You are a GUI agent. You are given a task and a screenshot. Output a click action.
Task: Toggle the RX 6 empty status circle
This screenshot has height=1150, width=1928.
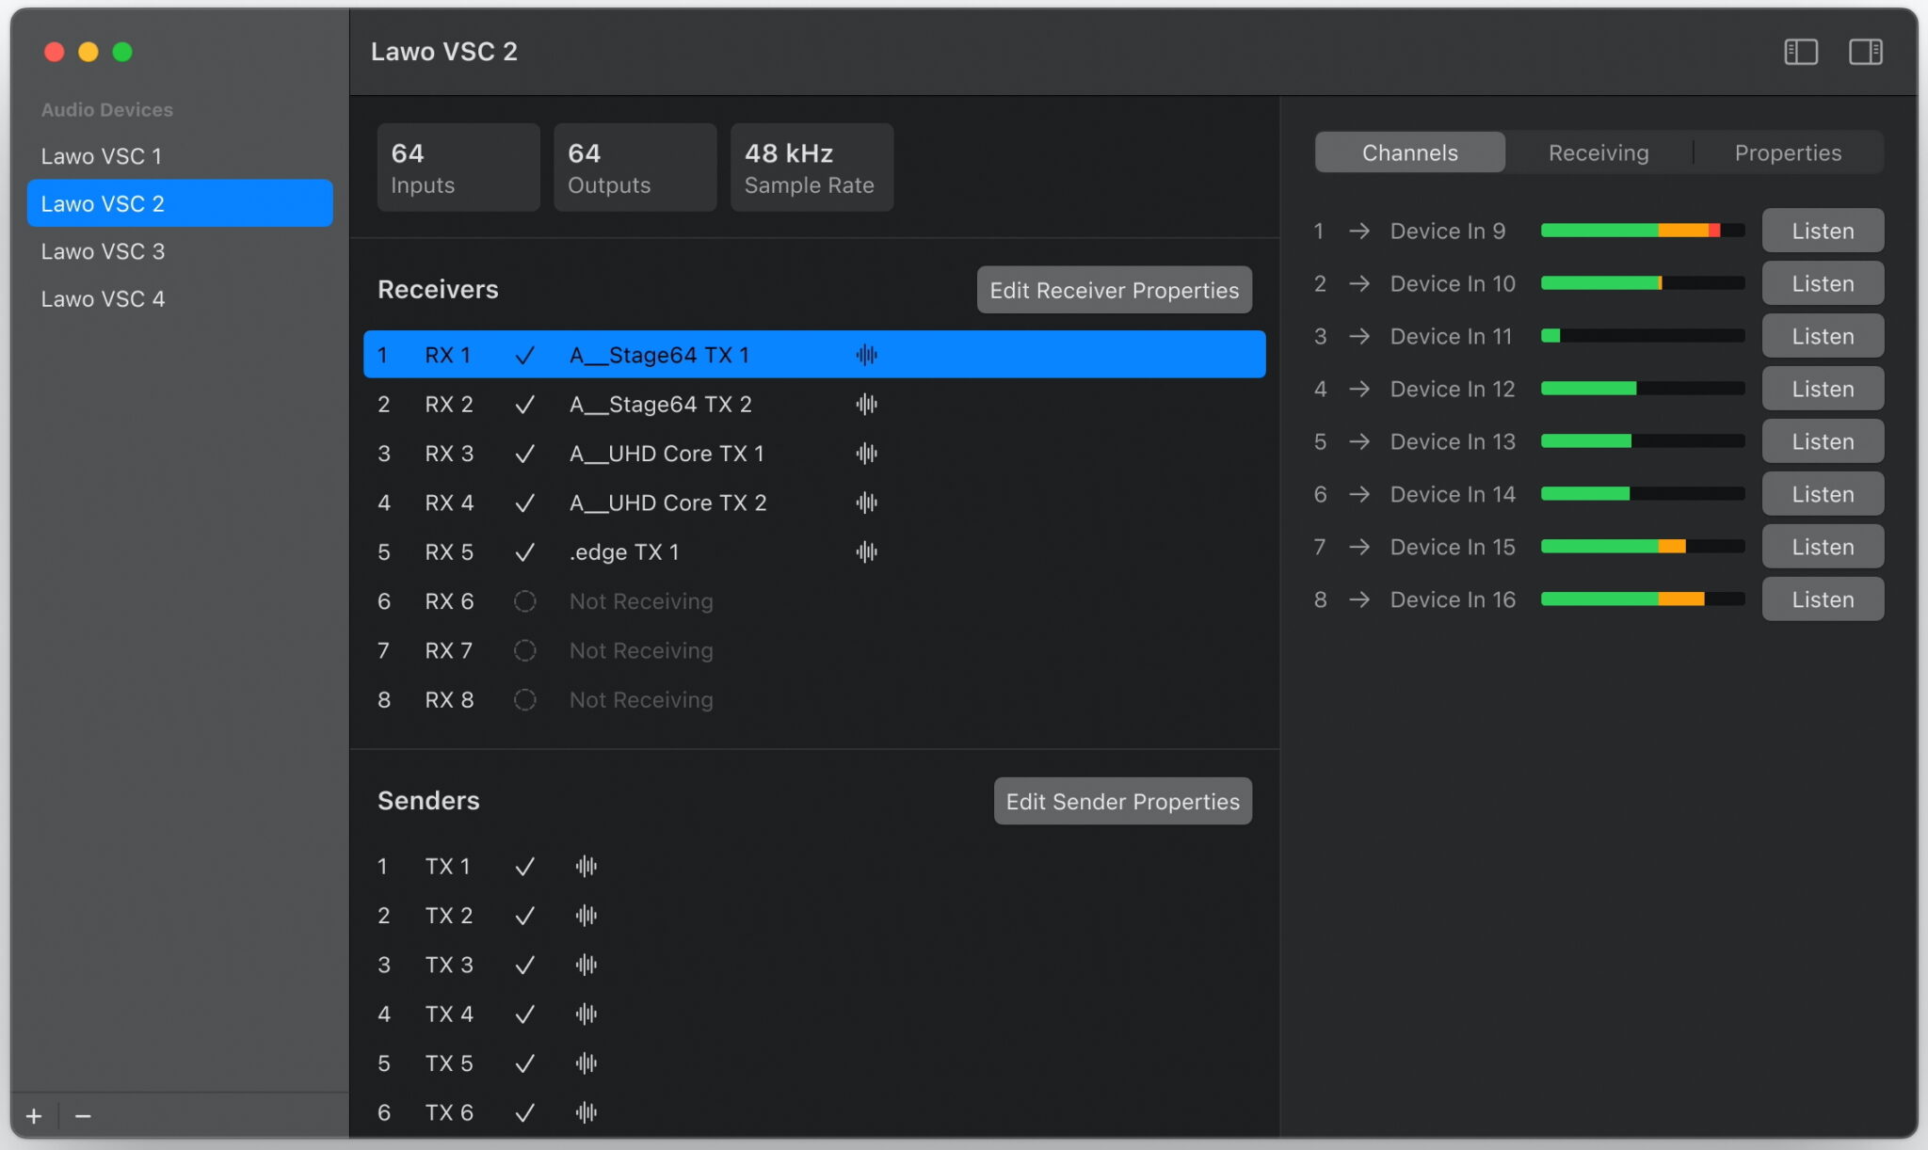pos(525,601)
